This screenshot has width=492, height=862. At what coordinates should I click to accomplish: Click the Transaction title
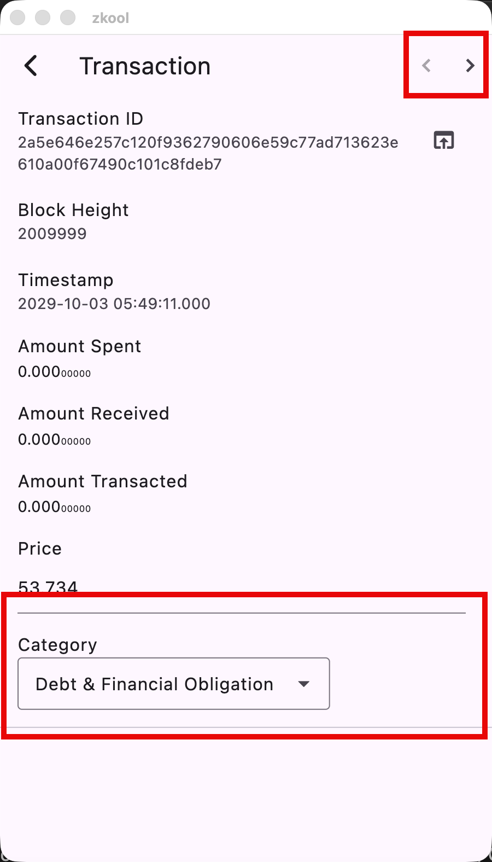pyautogui.click(x=145, y=66)
